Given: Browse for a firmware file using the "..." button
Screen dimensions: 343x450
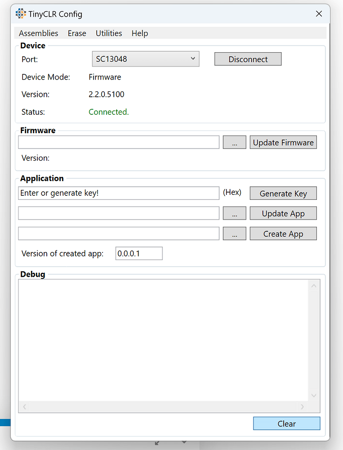Looking at the screenshot, I should point(234,142).
